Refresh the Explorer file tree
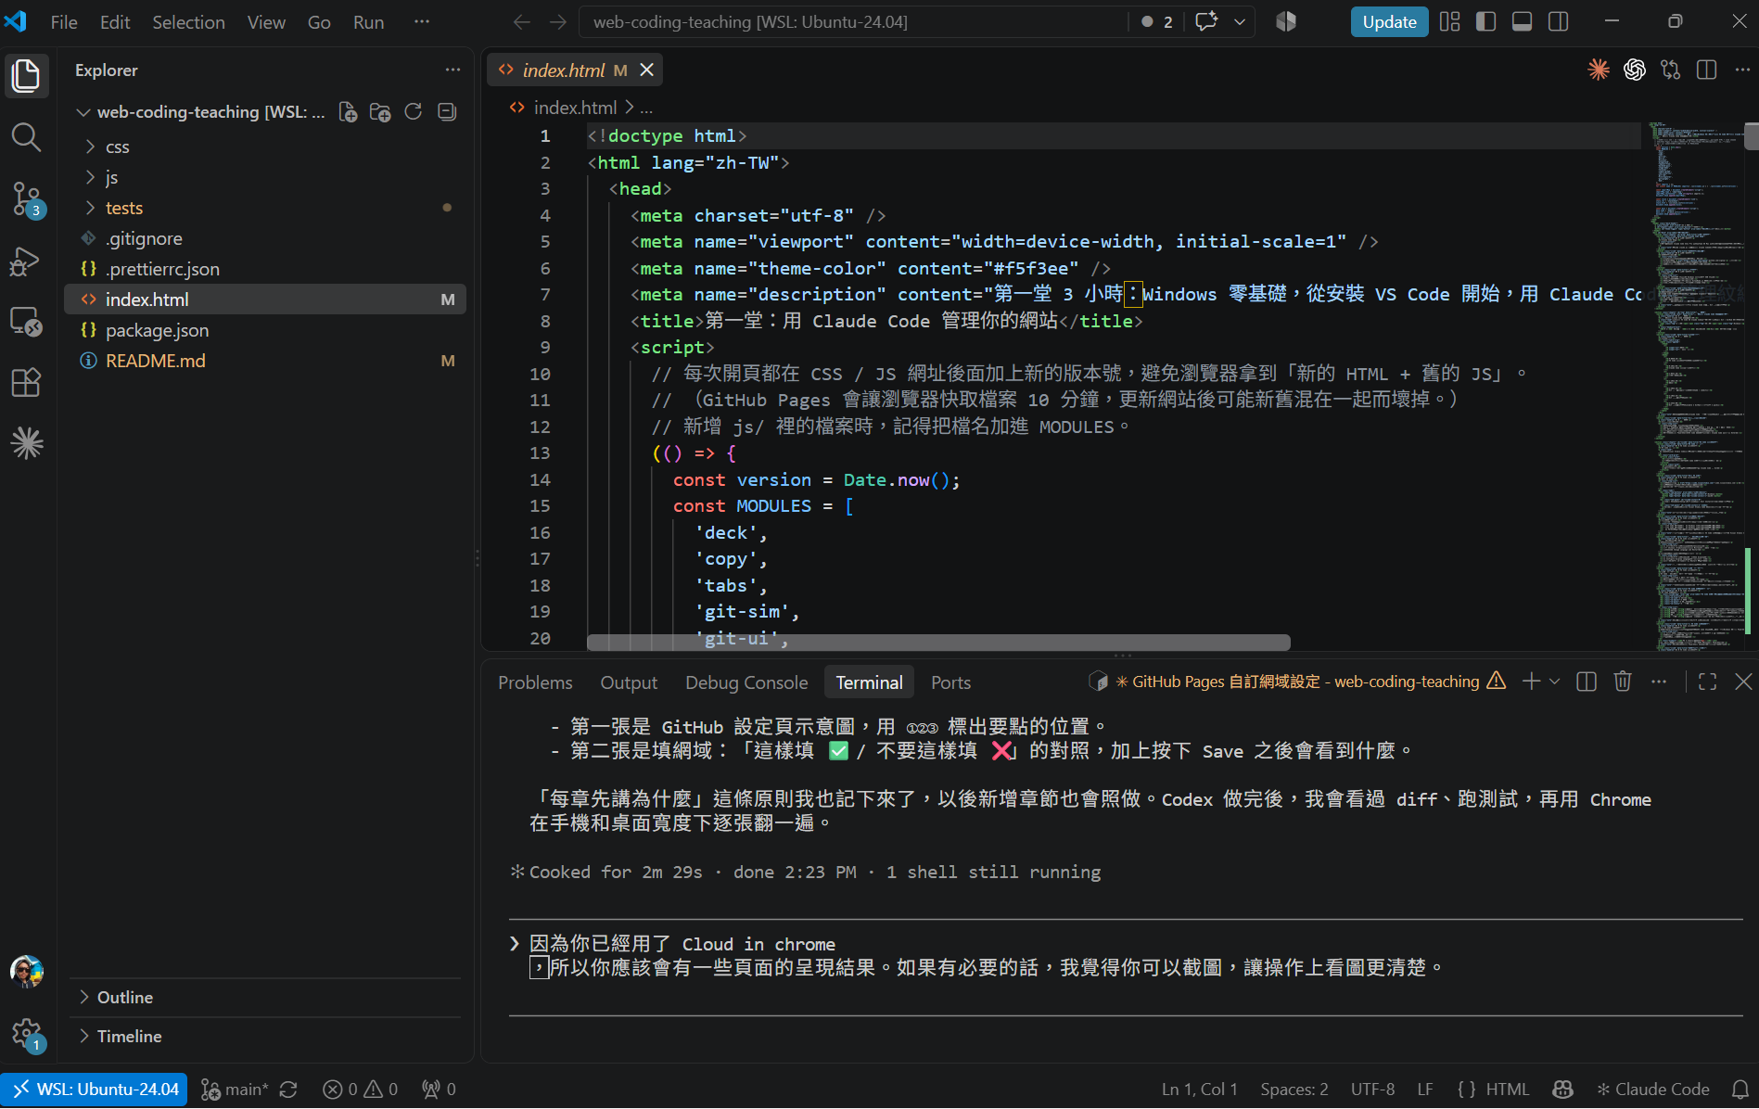This screenshot has width=1759, height=1109. point(414,112)
